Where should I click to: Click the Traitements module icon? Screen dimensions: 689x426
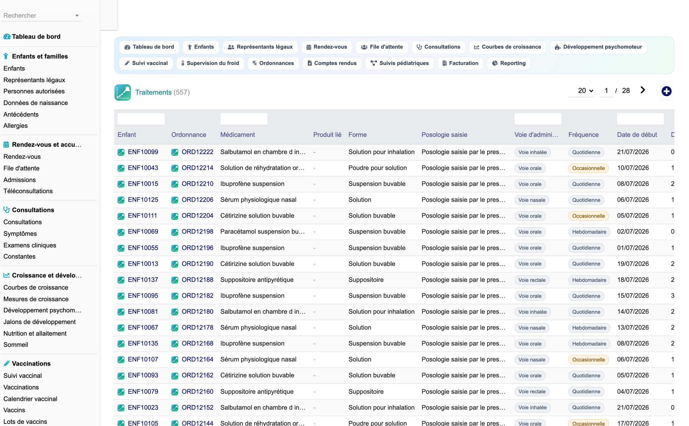pyautogui.click(x=123, y=92)
